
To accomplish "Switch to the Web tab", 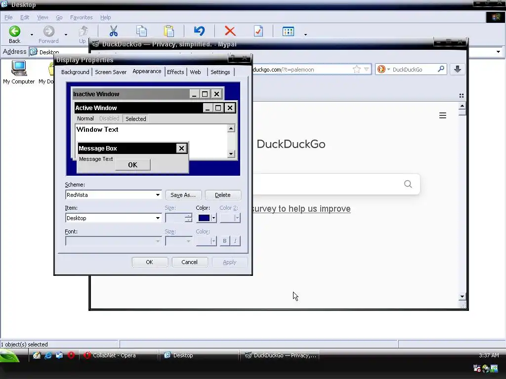I will pyautogui.click(x=195, y=72).
